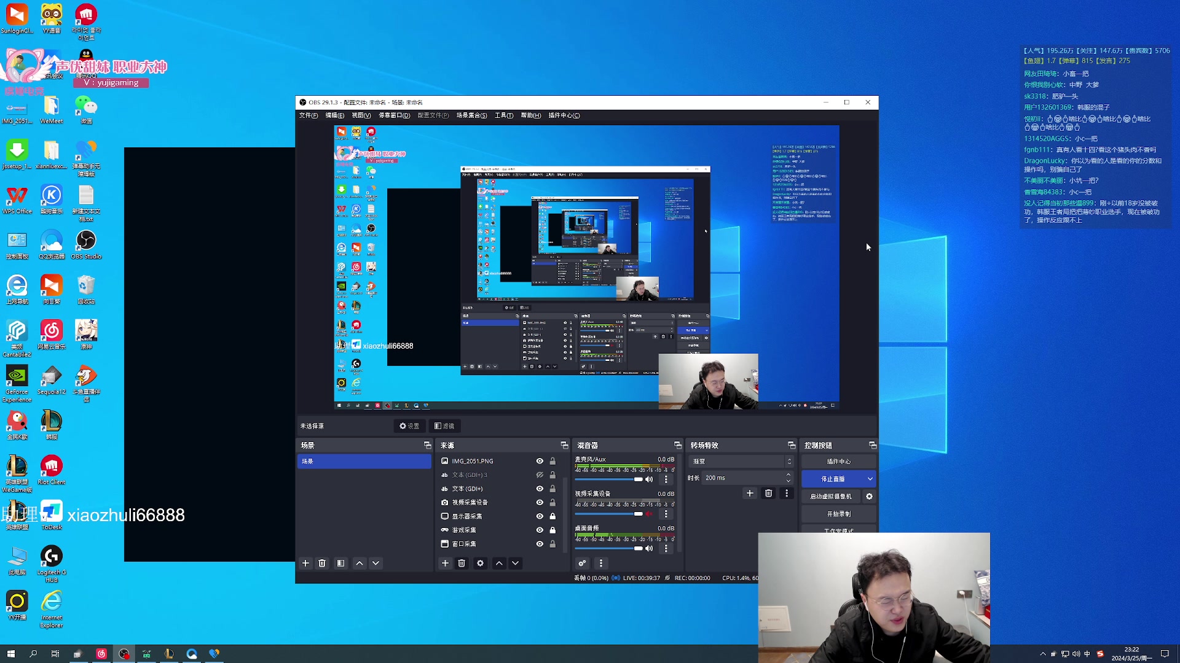
Task: Click the 滤镜 button below the preview
Action: 444,426
